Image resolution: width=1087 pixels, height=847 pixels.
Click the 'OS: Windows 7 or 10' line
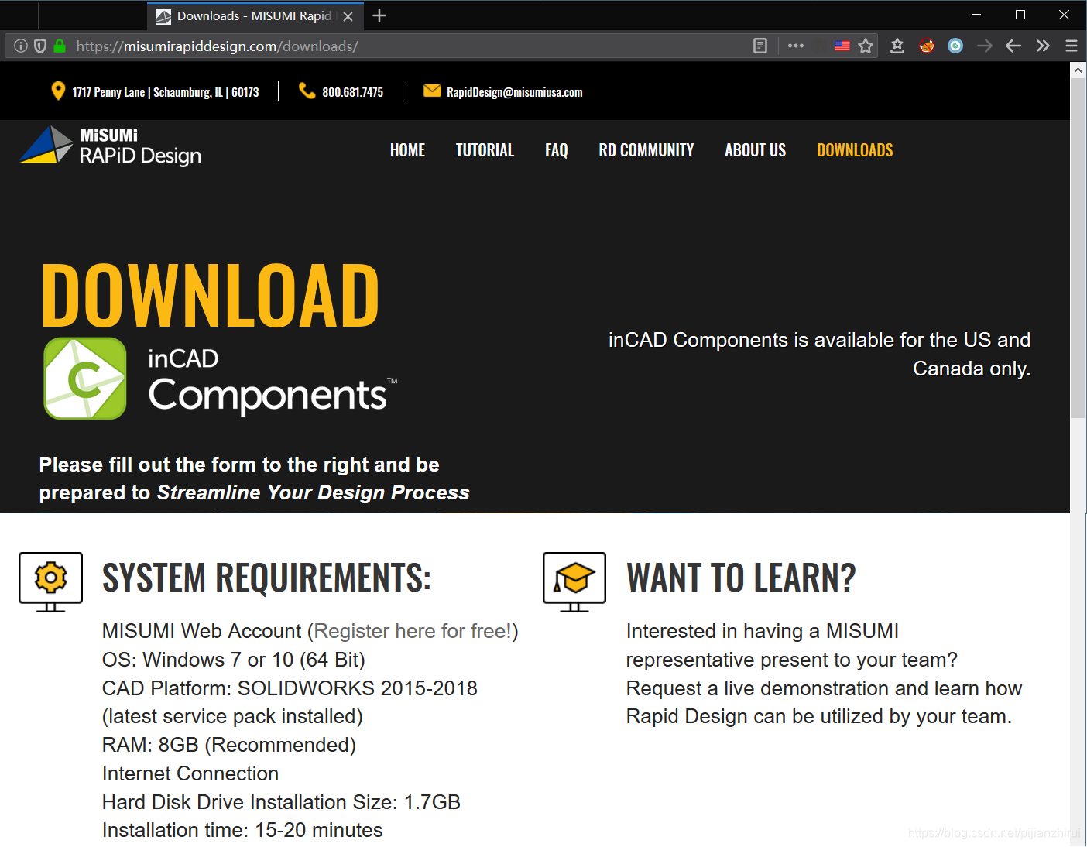click(x=234, y=660)
